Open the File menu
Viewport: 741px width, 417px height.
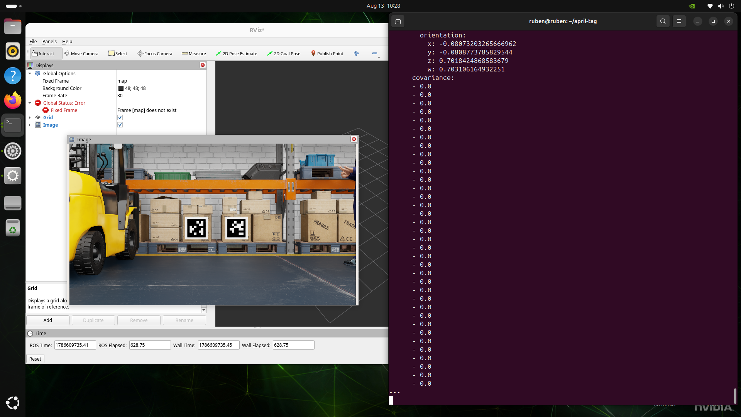[33, 41]
